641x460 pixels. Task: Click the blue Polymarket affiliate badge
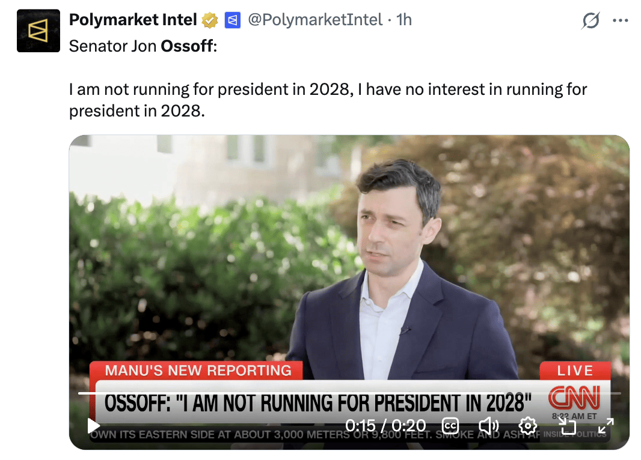232,20
